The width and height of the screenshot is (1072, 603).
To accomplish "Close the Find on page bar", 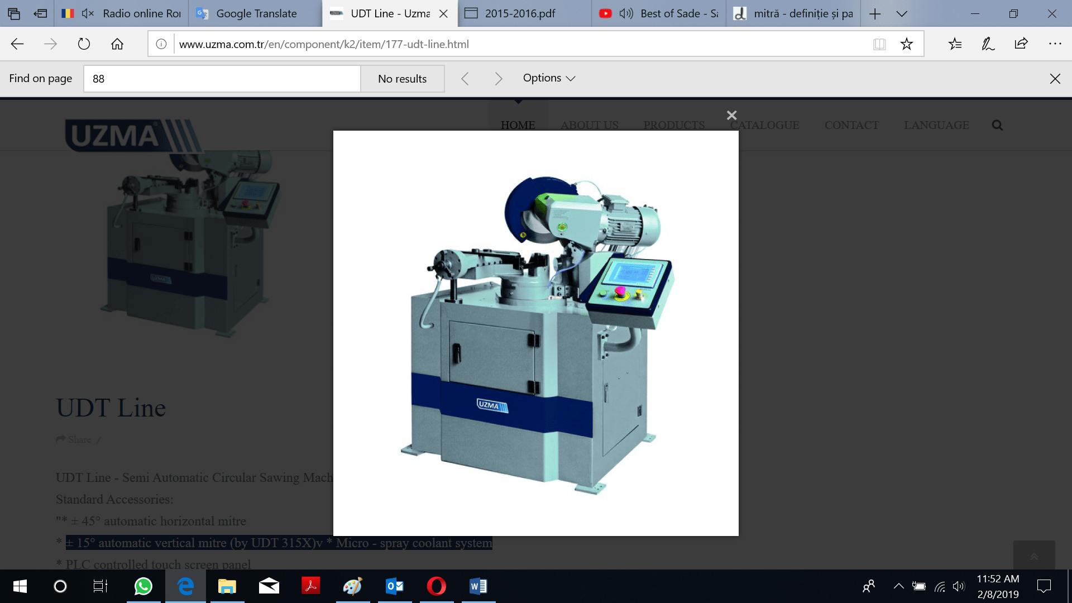I will pyautogui.click(x=1055, y=79).
